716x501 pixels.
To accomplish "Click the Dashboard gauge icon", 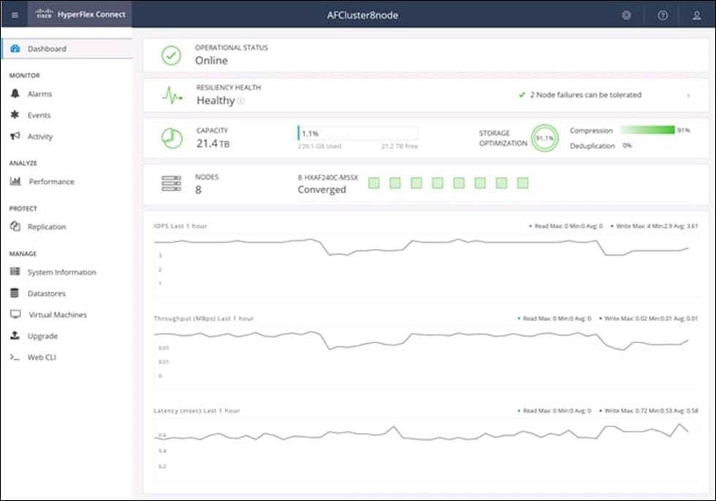I will [x=15, y=48].
